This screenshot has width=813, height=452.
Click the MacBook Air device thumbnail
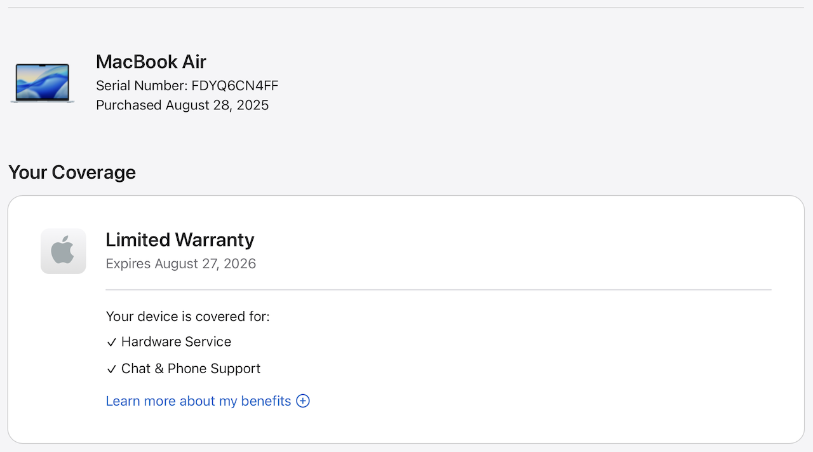coord(43,83)
